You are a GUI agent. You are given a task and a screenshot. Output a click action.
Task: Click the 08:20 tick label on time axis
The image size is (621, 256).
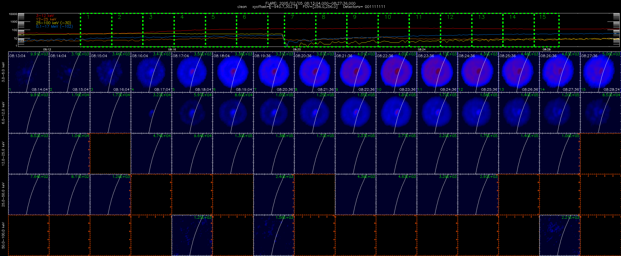297,49
